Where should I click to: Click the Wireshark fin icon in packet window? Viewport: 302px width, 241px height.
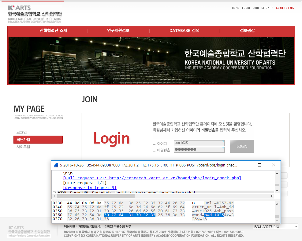pos(56,165)
